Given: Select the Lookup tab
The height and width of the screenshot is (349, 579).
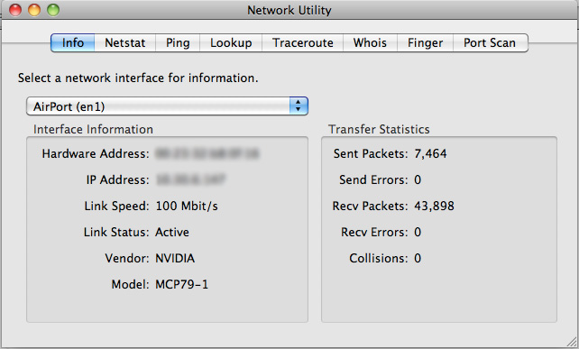Looking at the screenshot, I should point(231,43).
